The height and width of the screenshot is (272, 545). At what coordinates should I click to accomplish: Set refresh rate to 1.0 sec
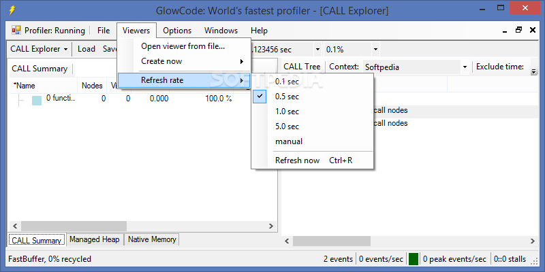(x=312, y=112)
